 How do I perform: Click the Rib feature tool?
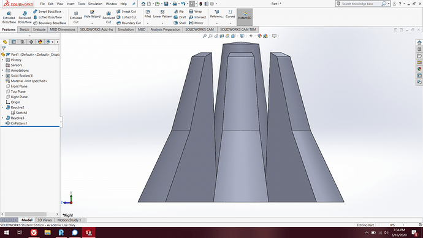(x=179, y=12)
